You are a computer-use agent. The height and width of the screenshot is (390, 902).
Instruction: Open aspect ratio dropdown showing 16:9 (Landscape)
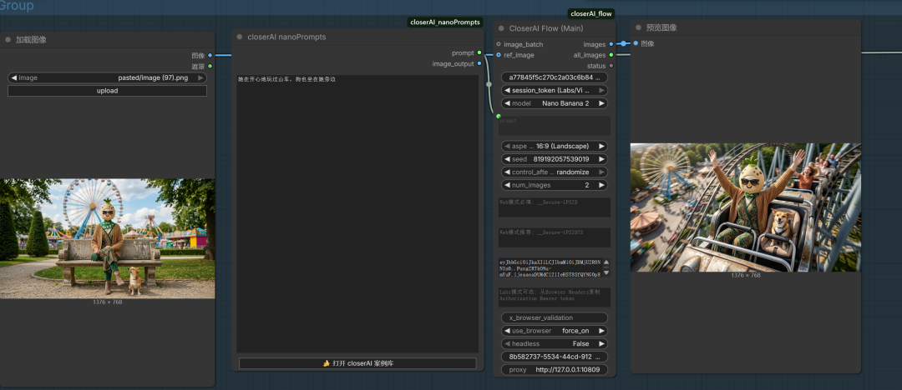click(x=555, y=146)
